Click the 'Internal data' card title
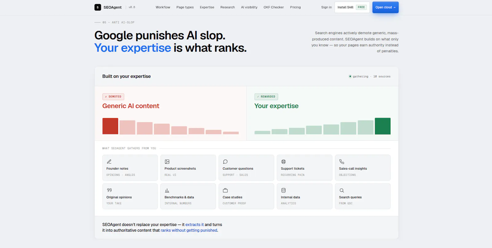Screen dimensions: 492x248 pos(290,197)
